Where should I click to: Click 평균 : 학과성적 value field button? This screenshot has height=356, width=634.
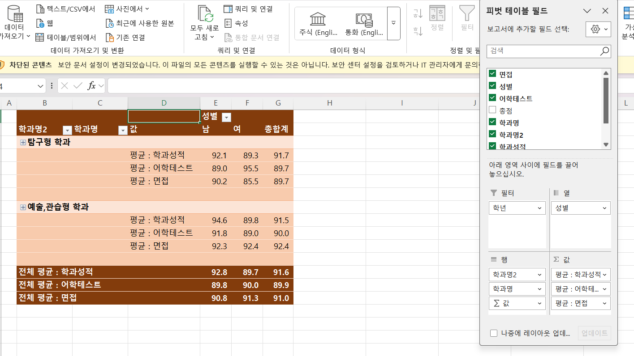coord(581,275)
